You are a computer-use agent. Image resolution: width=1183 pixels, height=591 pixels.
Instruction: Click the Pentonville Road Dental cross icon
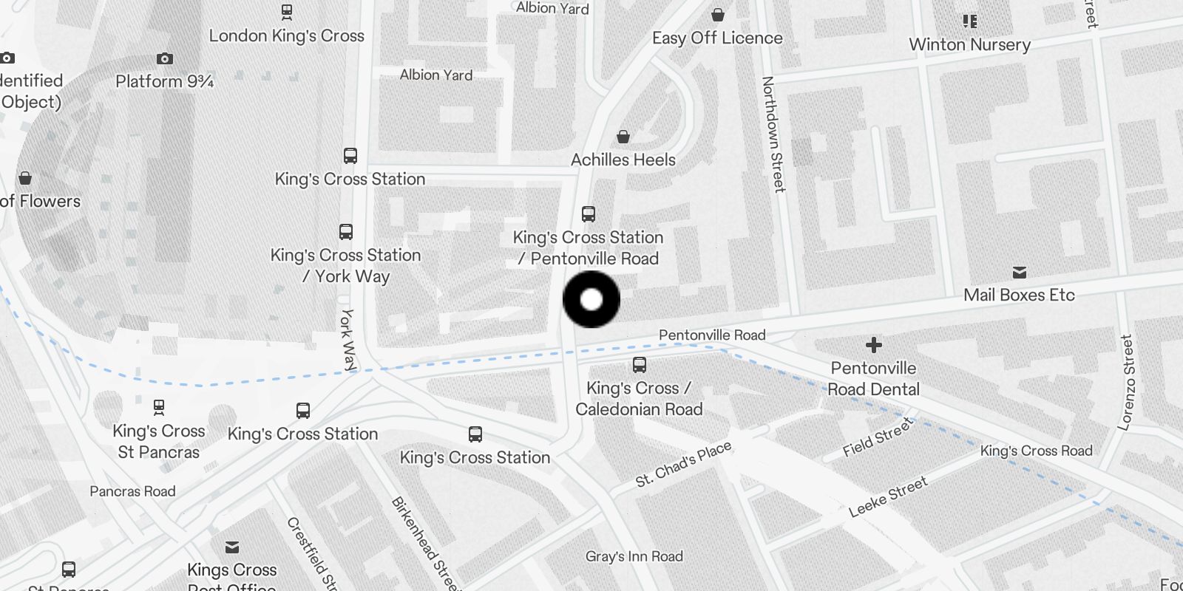[x=874, y=345]
